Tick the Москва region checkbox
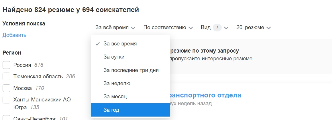 [6, 88]
